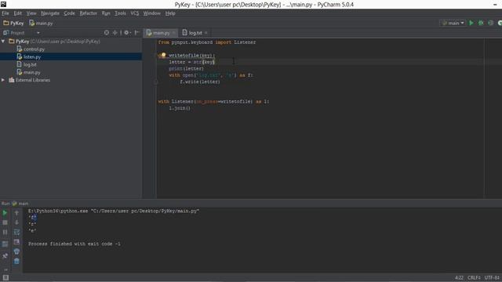Toggle scroll to end icon in Run console
The width and height of the screenshot is (502, 282).
(16, 242)
